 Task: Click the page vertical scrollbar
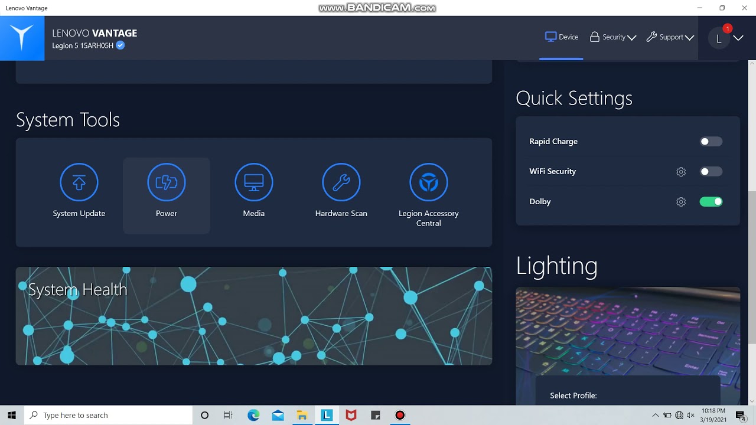point(752,267)
